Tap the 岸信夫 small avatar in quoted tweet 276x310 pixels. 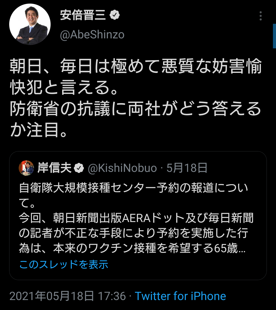26,168
